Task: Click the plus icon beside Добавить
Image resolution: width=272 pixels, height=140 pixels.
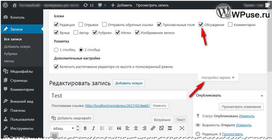Action: (113, 5)
